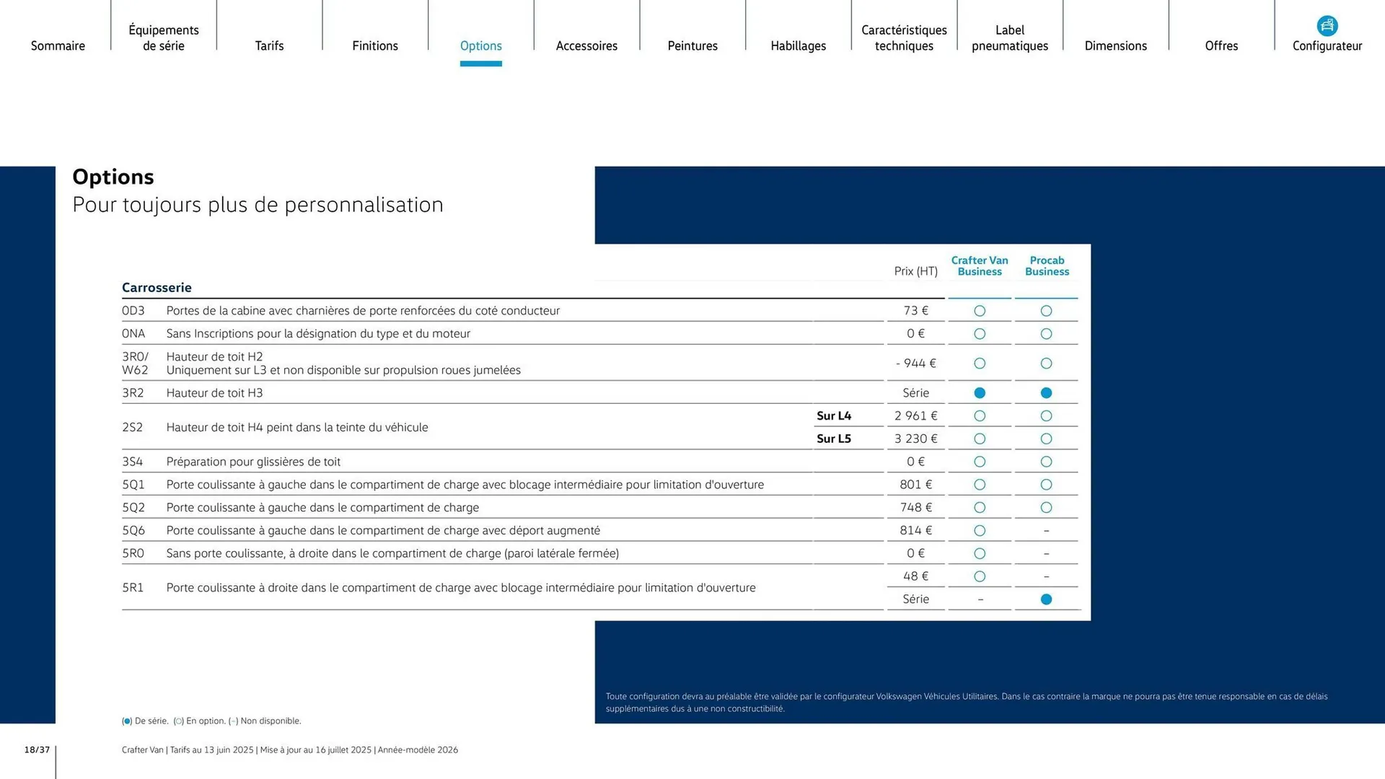Select option 0D3 for Crafter Van Business

(x=979, y=310)
